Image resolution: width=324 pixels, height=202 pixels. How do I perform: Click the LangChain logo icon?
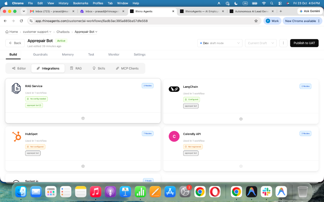(174, 89)
